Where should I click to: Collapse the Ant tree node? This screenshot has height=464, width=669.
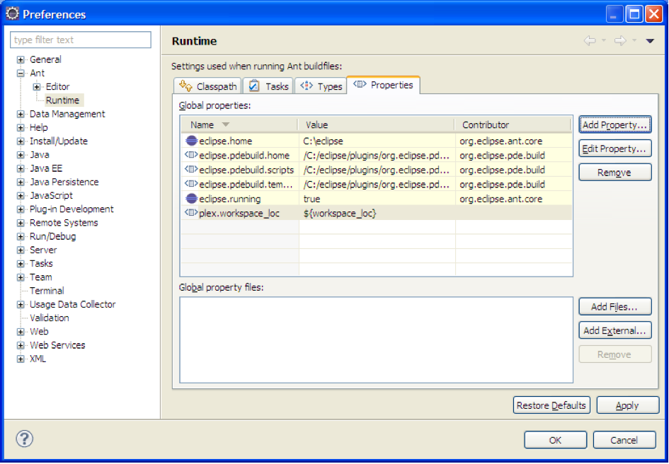(x=21, y=74)
